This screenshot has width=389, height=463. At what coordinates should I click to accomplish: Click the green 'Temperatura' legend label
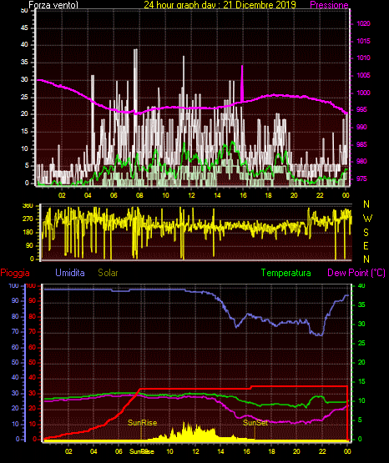point(286,273)
